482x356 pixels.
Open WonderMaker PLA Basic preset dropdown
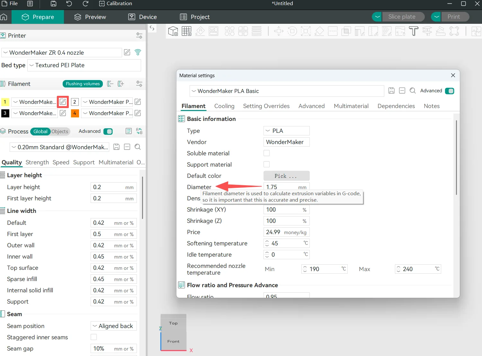click(287, 91)
